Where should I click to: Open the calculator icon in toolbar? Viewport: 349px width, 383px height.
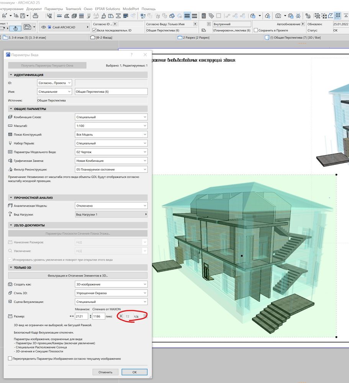coord(204,16)
